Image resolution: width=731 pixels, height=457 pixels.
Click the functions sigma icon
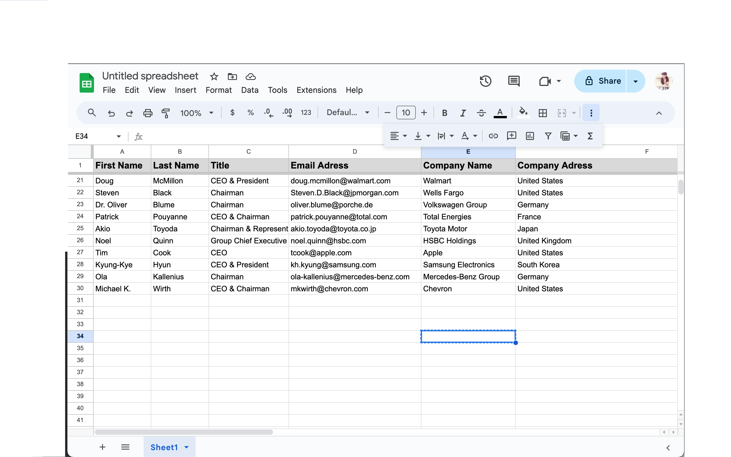[590, 136]
